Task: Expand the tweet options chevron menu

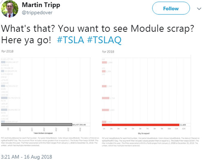Action: coord(199,9)
